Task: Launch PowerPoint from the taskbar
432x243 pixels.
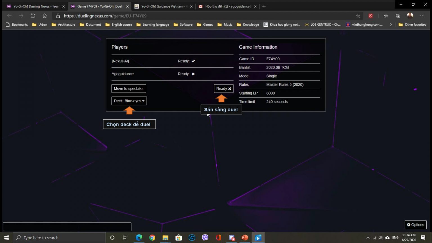Action: point(244,238)
